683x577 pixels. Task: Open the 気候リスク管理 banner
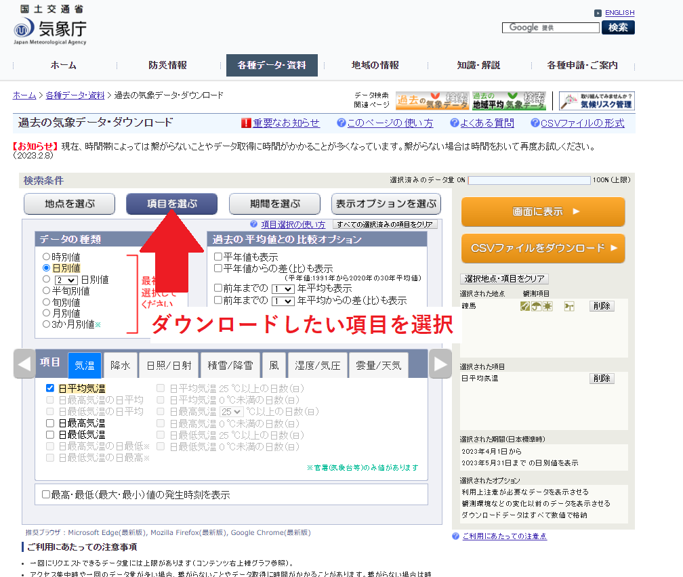tap(597, 101)
